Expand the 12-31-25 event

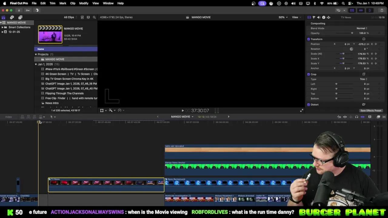[x=2, y=32]
